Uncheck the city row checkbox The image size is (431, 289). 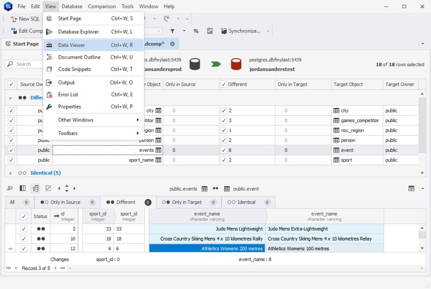tap(11, 111)
